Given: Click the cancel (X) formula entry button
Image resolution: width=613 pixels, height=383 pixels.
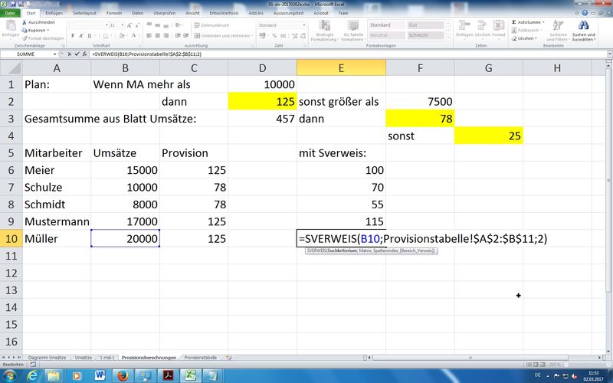Looking at the screenshot, I should (x=71, y=56).
